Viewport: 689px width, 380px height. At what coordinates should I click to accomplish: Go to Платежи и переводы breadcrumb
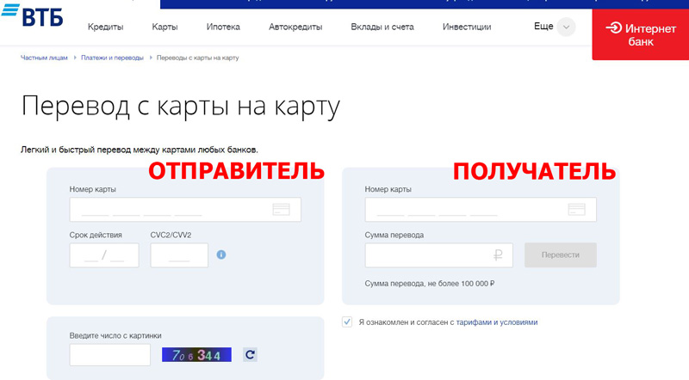coord(112,58)
